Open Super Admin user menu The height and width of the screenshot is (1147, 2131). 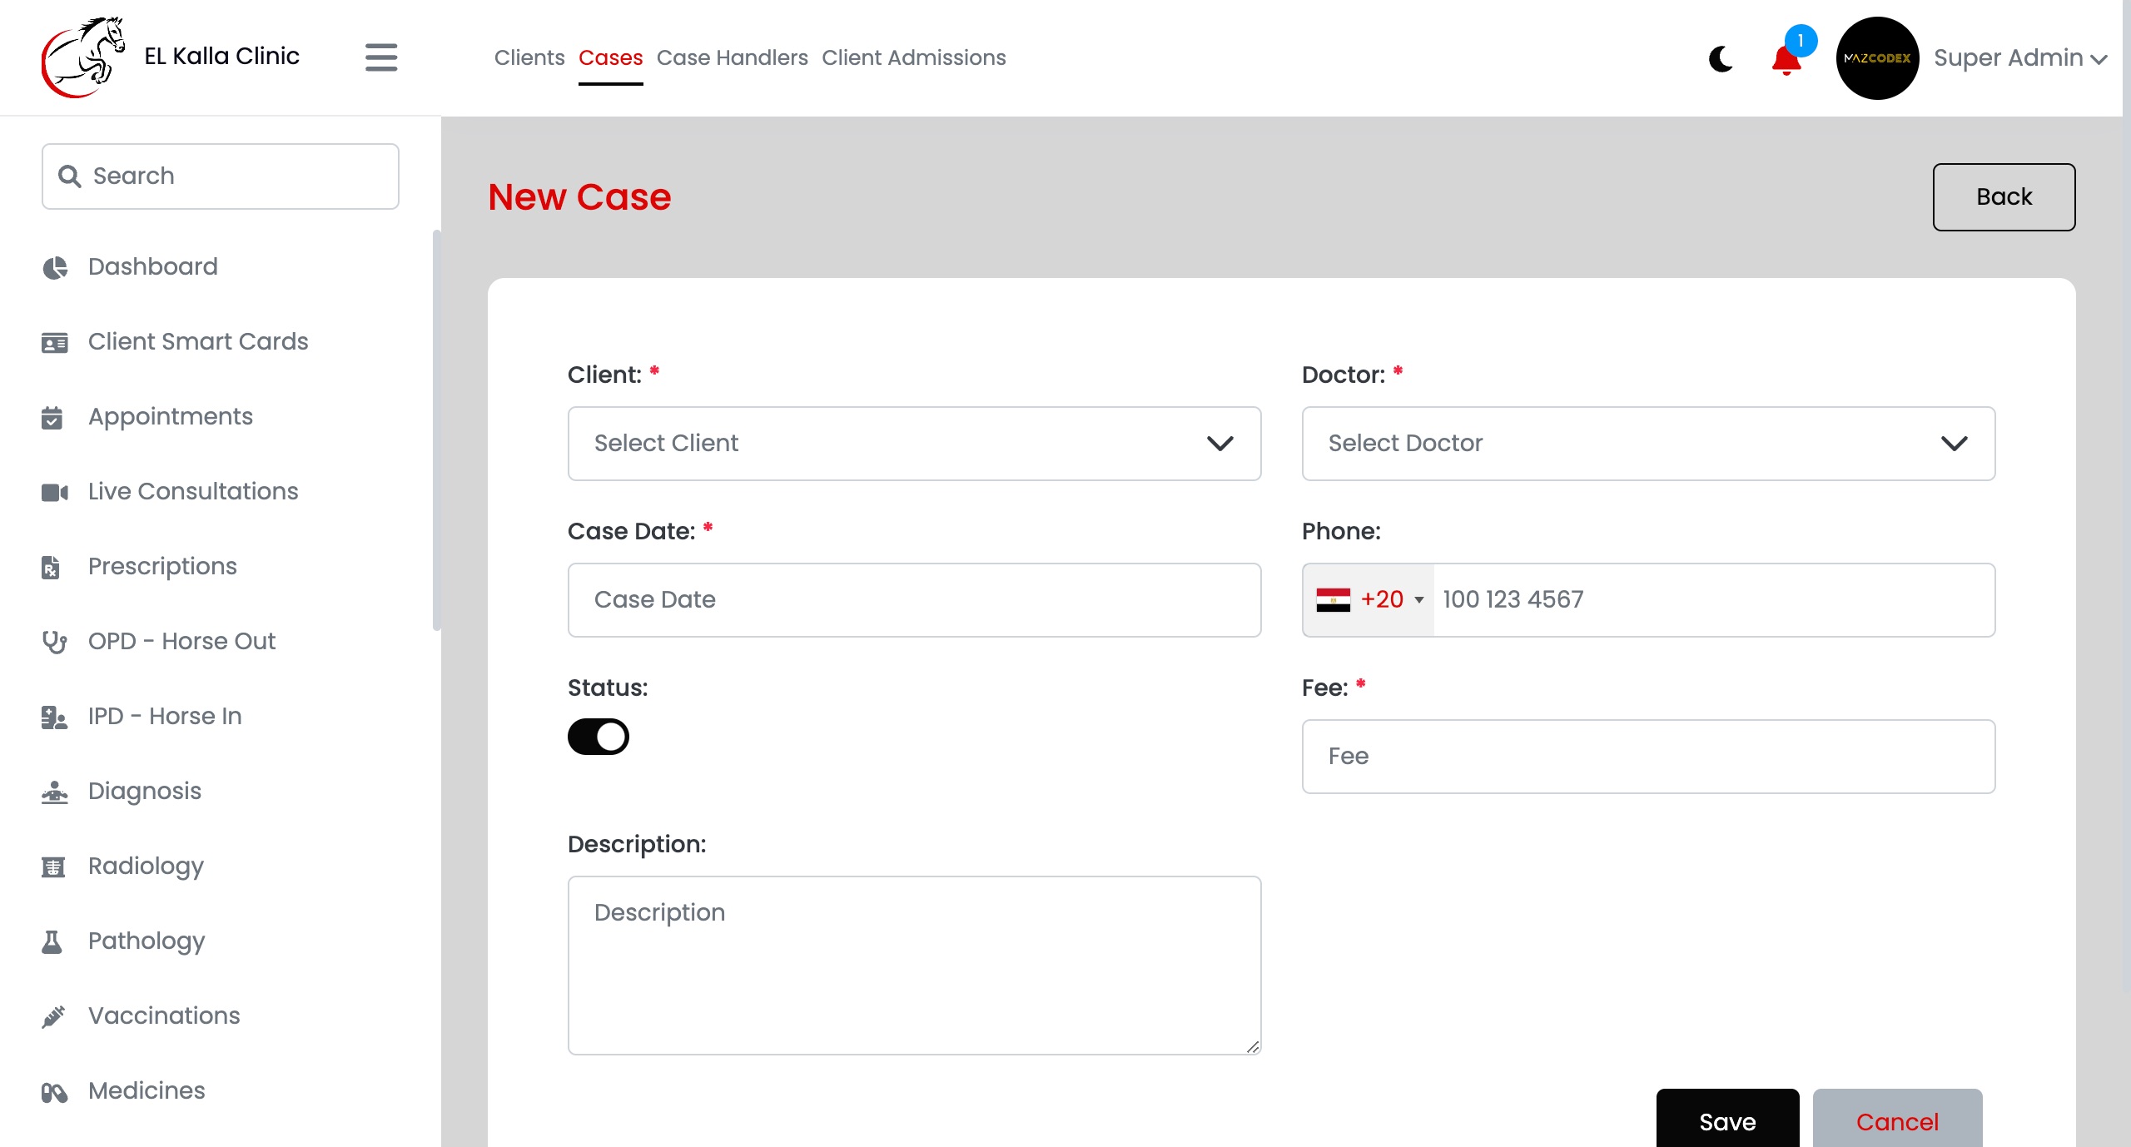[2019, 58]
